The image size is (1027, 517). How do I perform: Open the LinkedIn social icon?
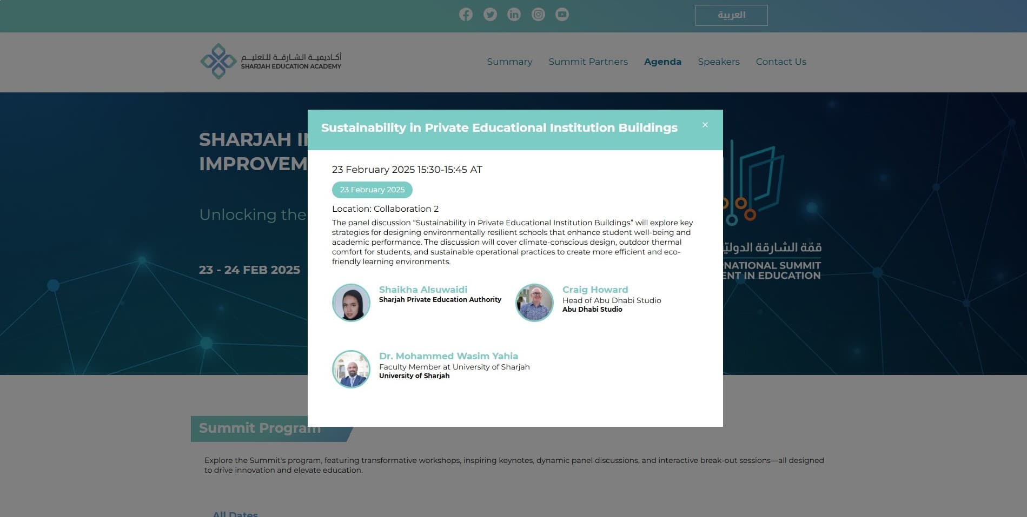point(514,15)
